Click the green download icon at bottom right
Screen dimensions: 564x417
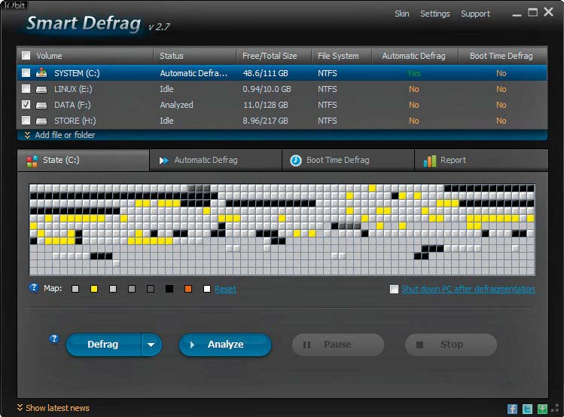click(542, 409)
